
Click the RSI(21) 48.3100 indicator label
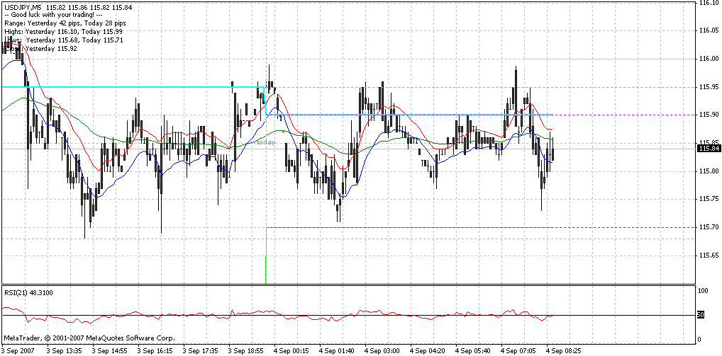[x=28, y=292]
